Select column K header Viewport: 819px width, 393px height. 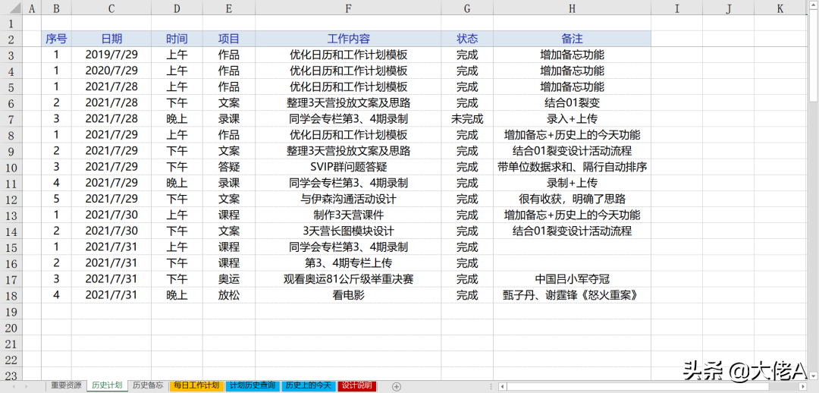780,8
